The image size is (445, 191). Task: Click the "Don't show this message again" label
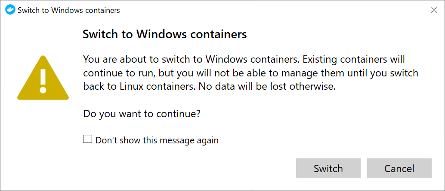coord(157,140)
